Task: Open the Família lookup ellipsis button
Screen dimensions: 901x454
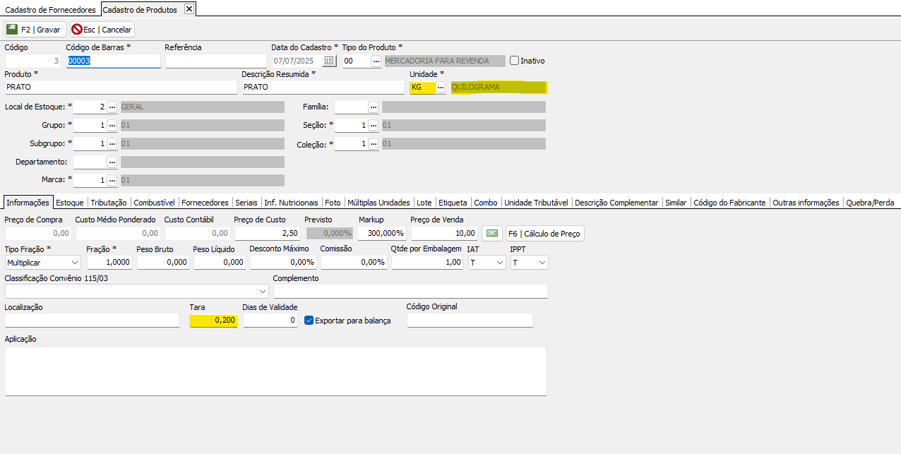Action: [x=373, y=107]
